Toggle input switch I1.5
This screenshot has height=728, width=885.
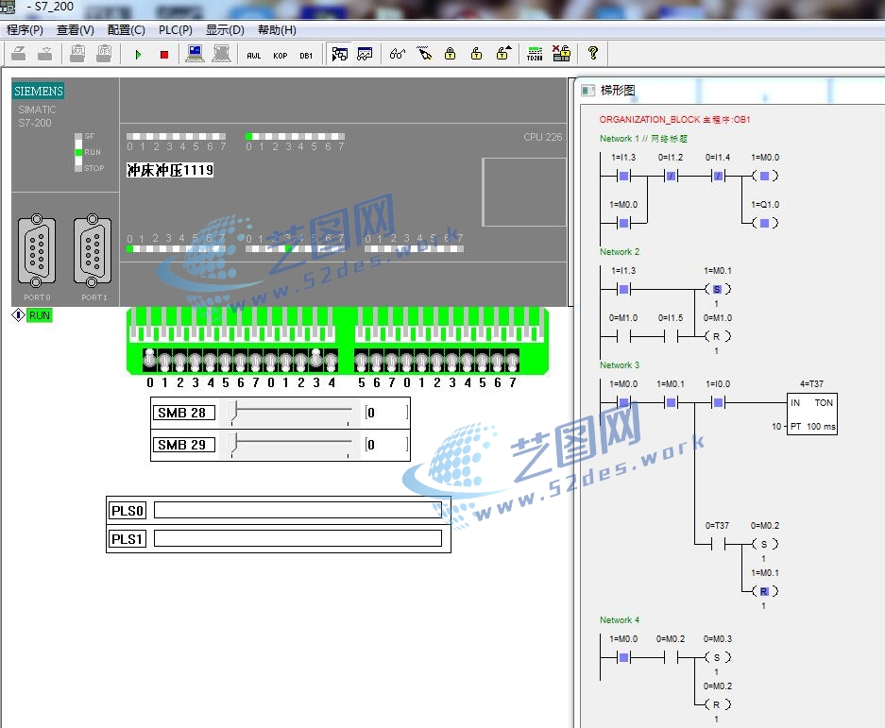click(x=361, y=362)
